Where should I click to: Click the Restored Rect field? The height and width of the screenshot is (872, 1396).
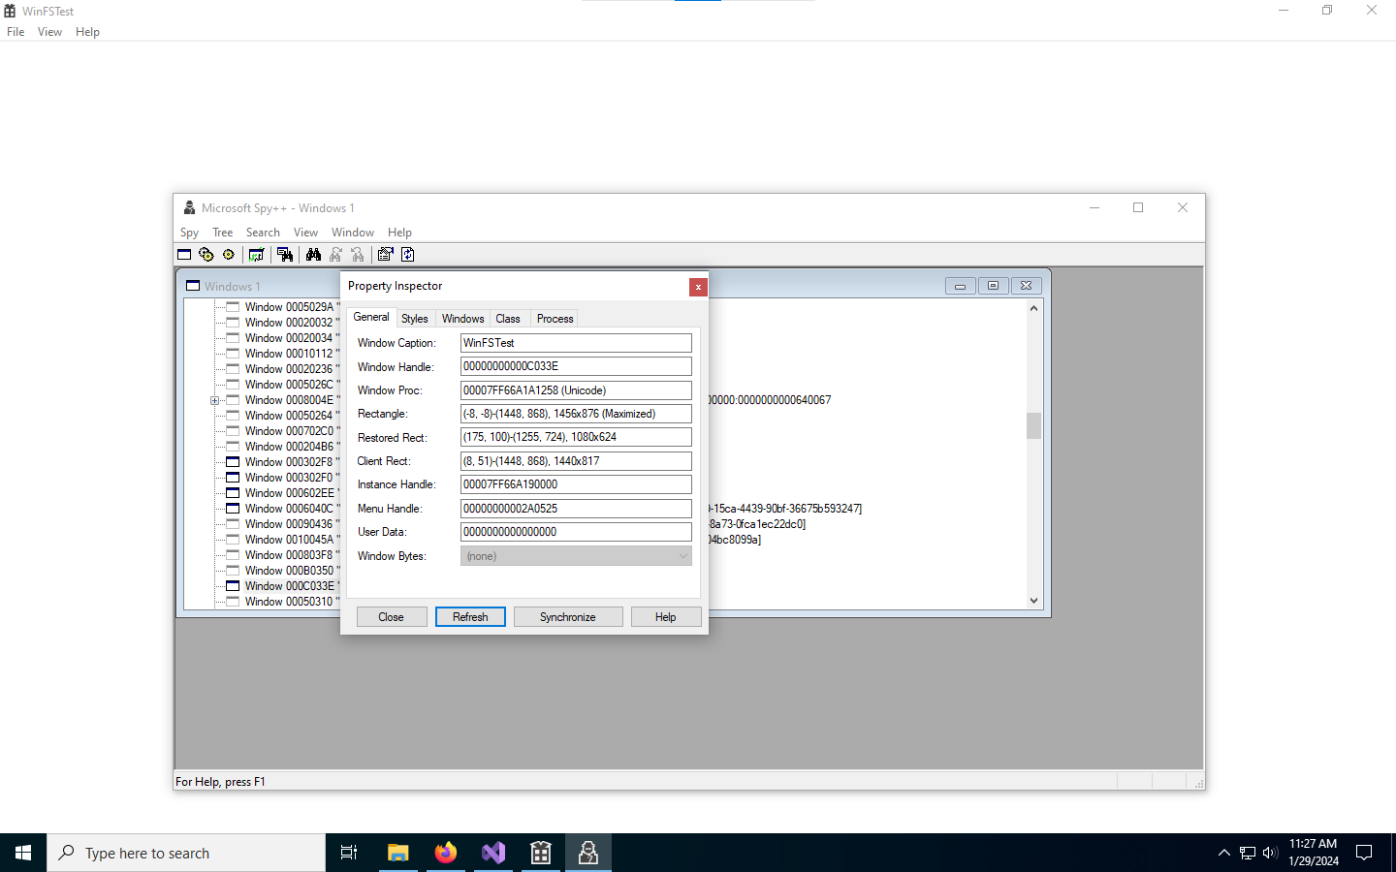pos(576,437)
